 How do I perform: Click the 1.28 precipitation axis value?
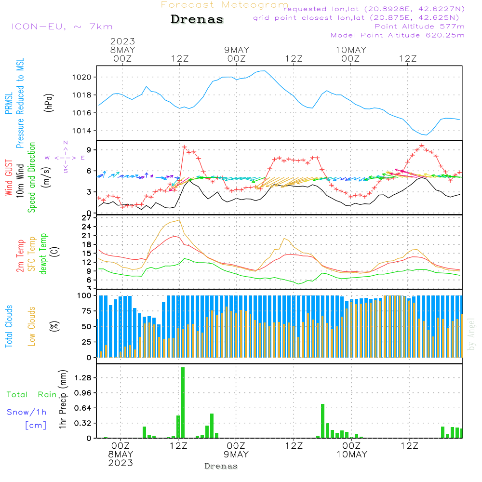point(83,377)
